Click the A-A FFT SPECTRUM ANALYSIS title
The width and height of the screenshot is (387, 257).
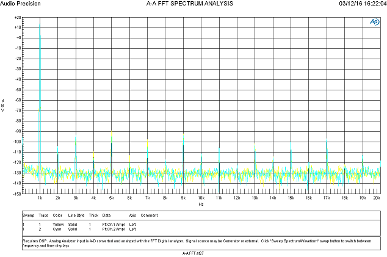pos(190,4)
